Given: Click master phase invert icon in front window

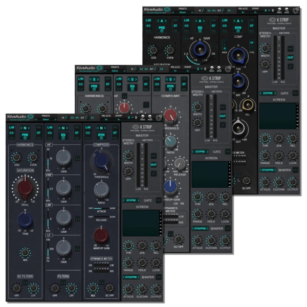Looking at the screenshot, I should [153, 173].
